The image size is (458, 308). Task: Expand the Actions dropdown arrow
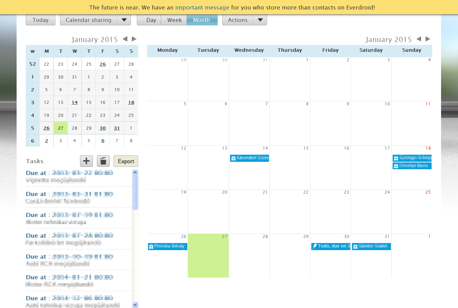tap(260, 20)
